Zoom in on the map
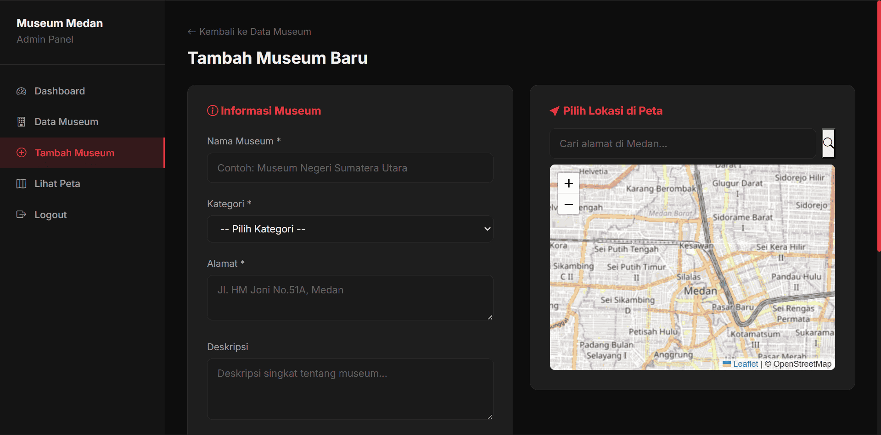 click(568, 183)
